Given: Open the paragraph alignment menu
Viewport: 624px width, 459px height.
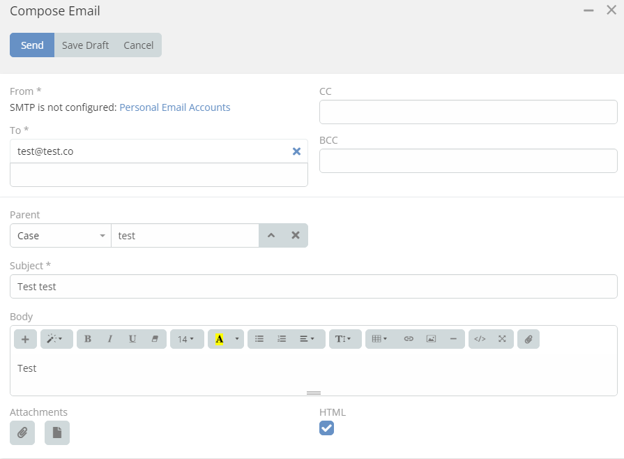Looking at the screenshot, I should [307, 339].
